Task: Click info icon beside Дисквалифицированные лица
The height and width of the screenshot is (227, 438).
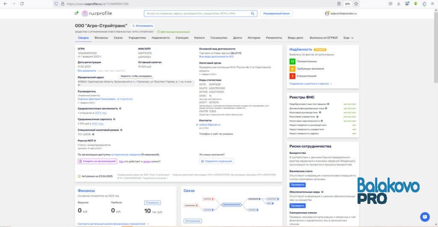Action: point(326,108)
